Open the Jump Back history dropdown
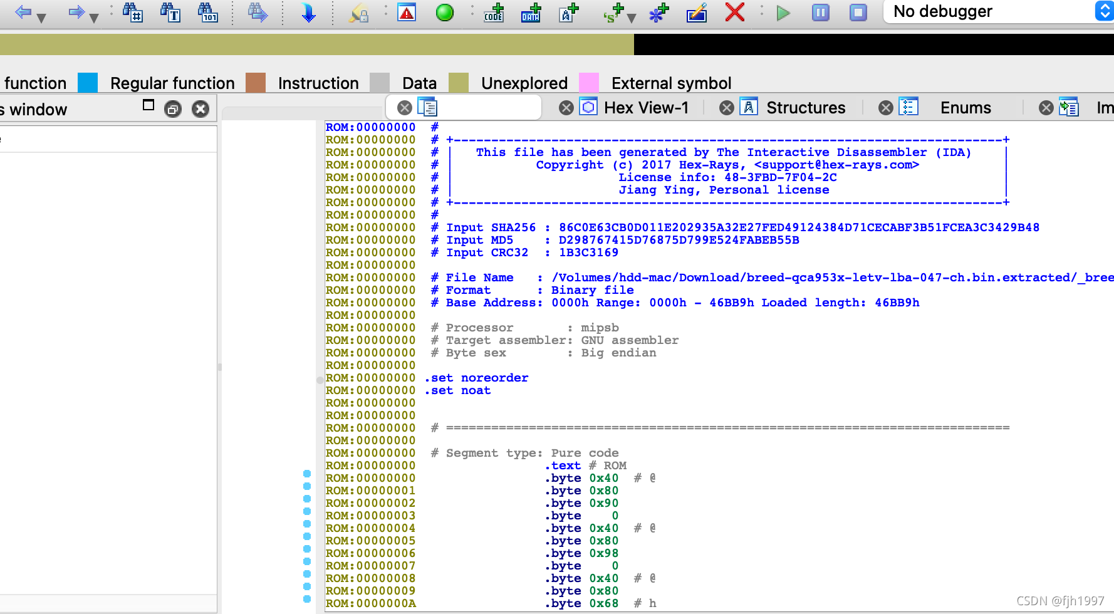 tap(41, 18)
